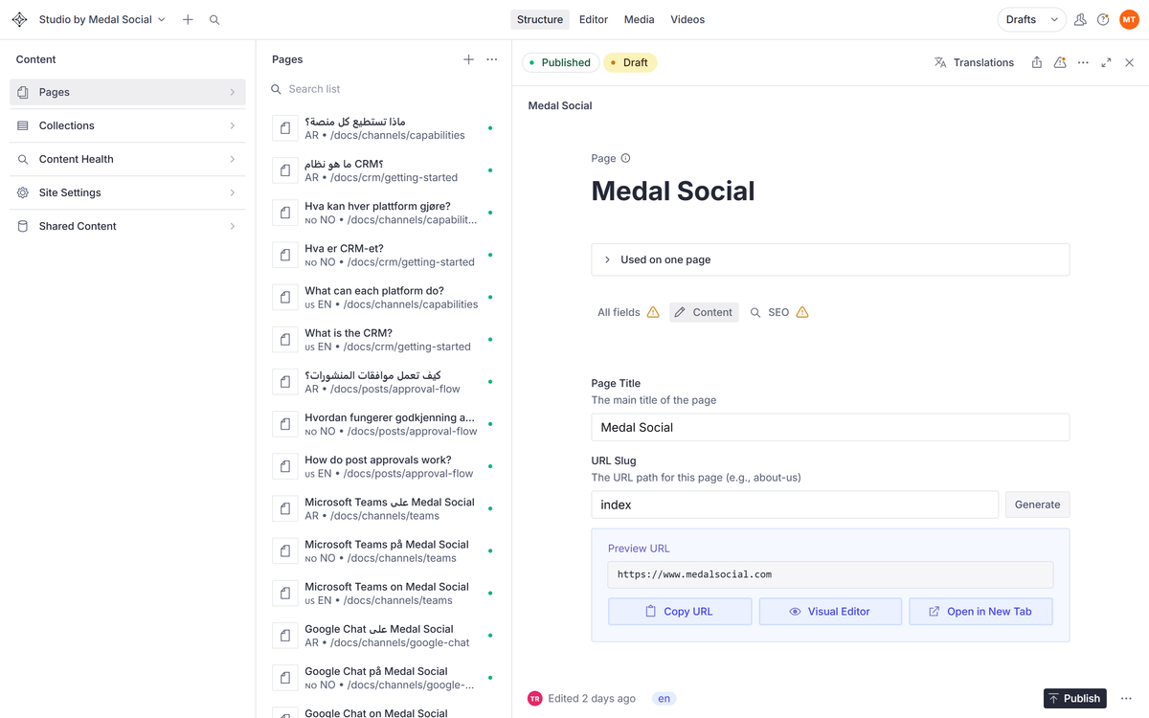
Task: Click the Page Title input field
Action: pos(830,427)
